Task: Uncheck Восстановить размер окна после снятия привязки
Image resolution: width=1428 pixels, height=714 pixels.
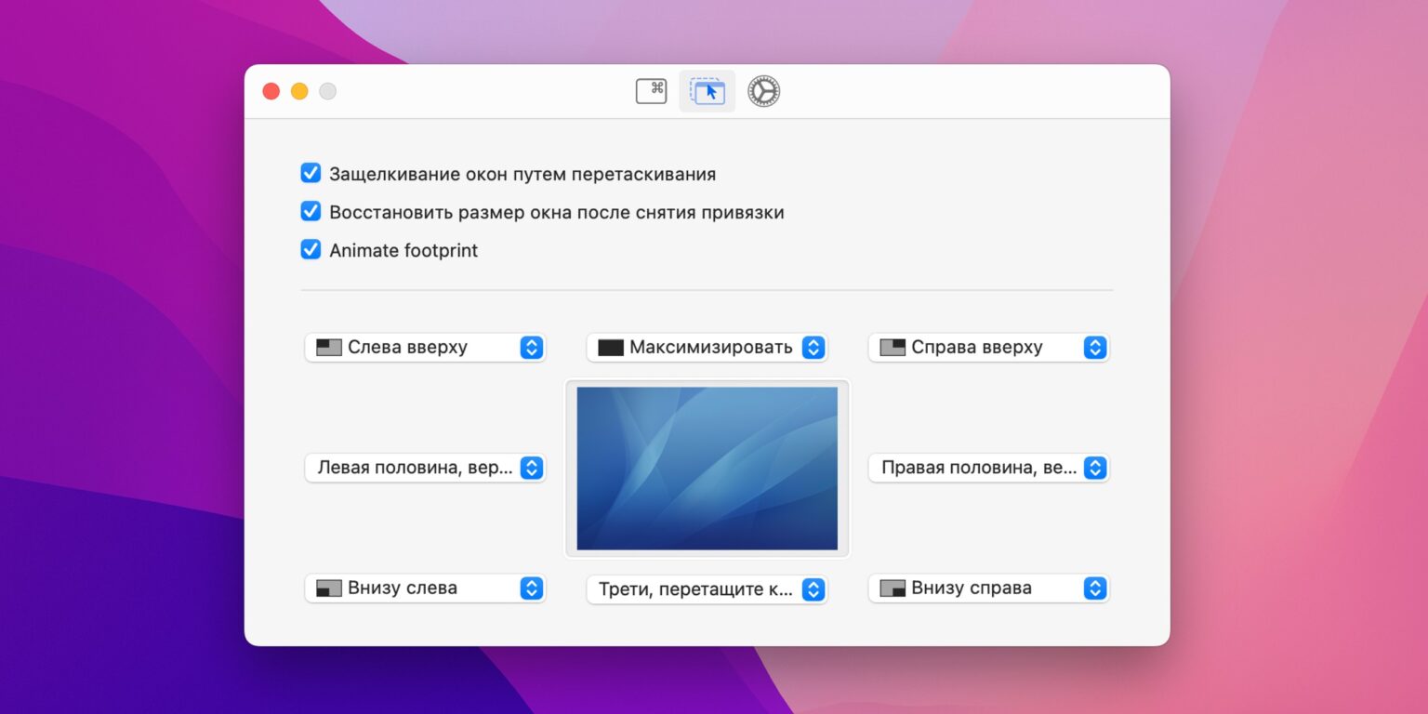Action: 311,212
